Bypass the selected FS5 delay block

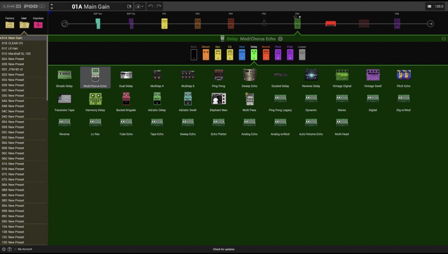click(295, 17)
